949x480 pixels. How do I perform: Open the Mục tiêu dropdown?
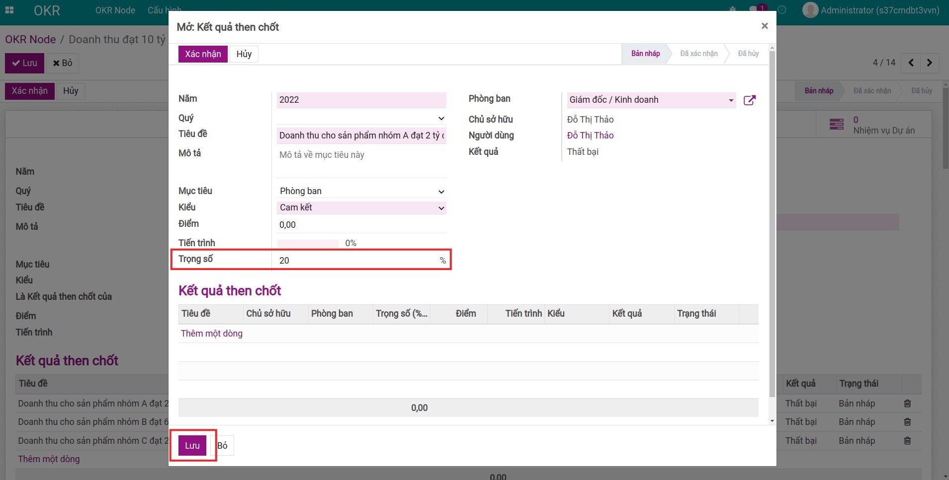(x=361, y=192)
